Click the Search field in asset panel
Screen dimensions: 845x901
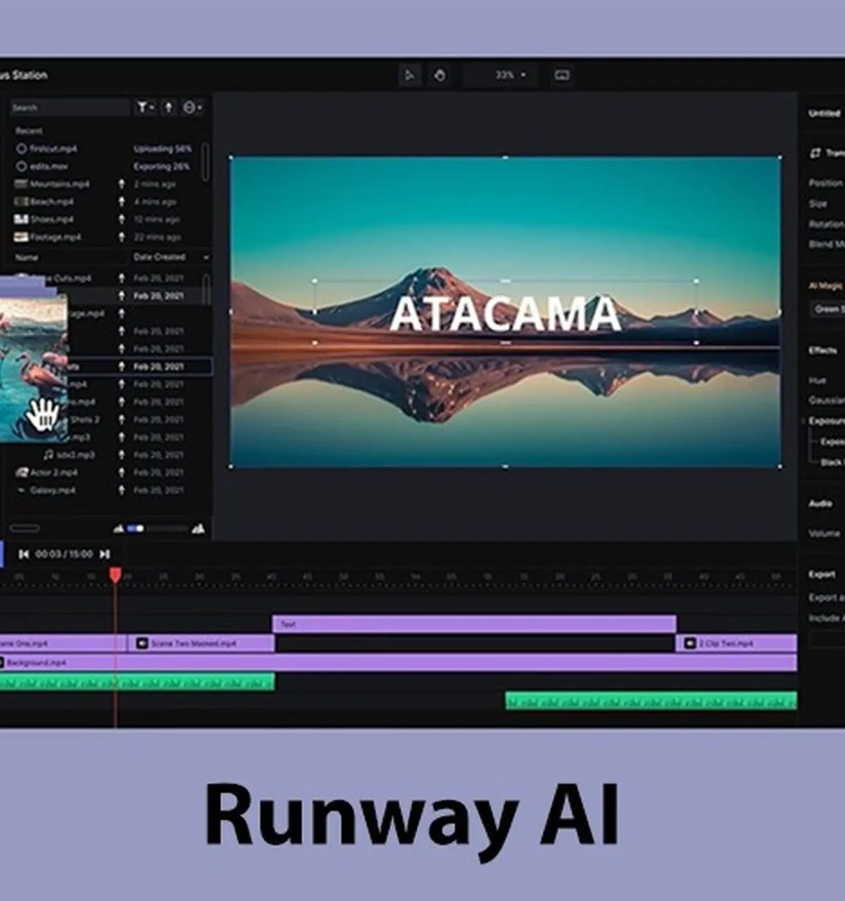(x=70, y=108)
